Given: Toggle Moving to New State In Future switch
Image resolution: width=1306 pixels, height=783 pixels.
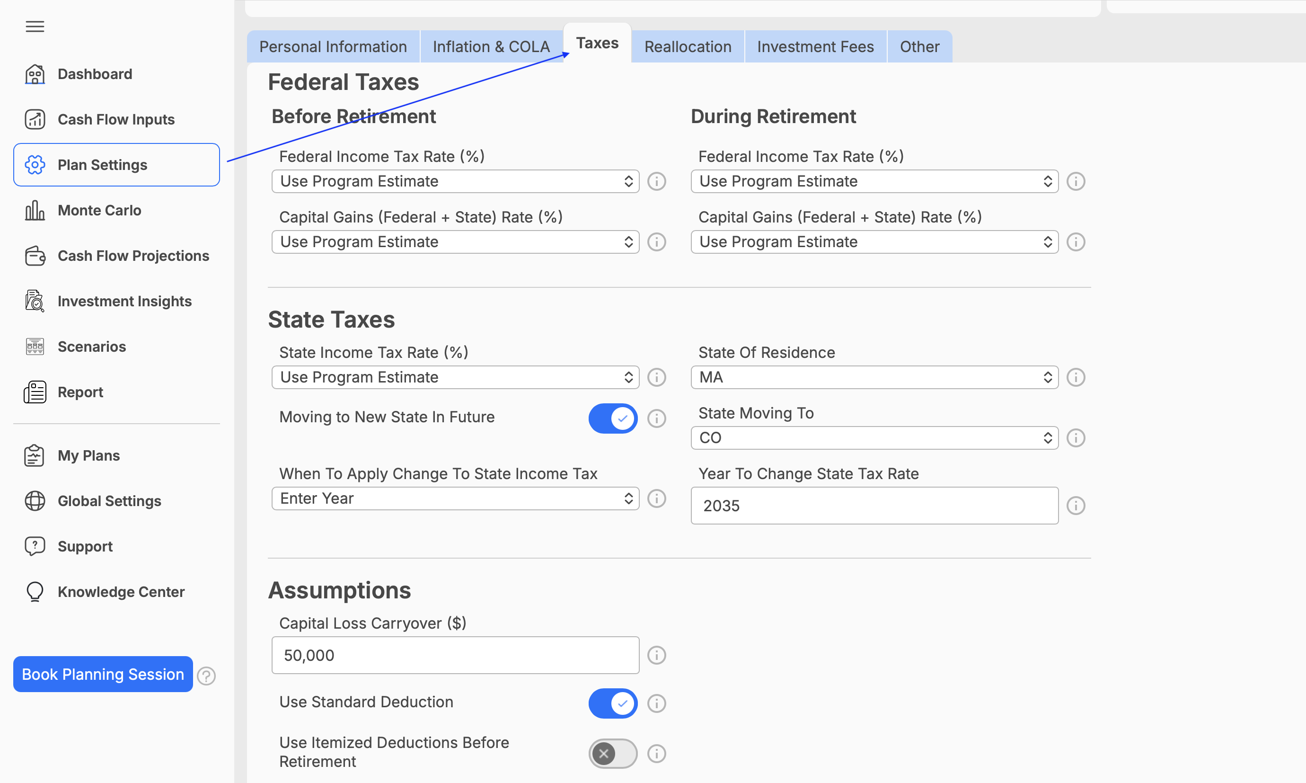Looking at the screenshot, I should point(613,418).
